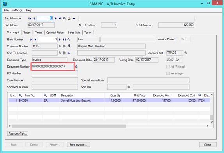Screen dimensions: 224x153
Task: Click the application icon in title bar
Action: coord(5,4)
